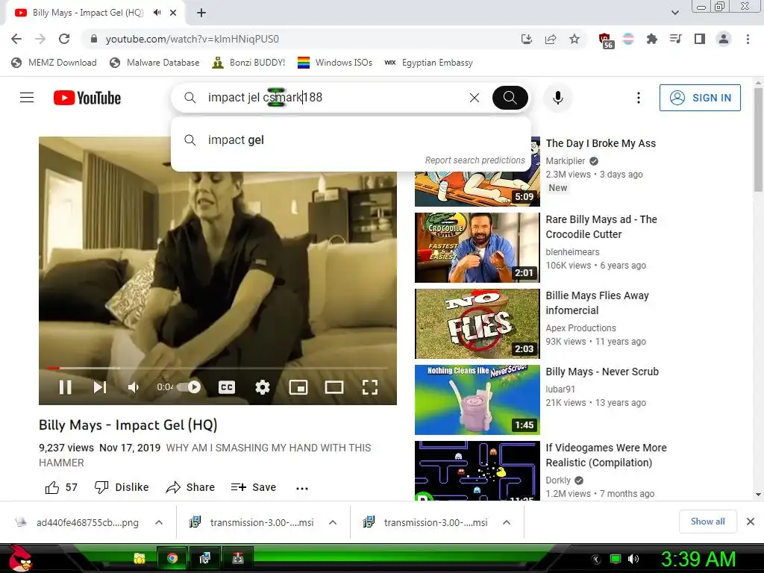Open Bonzi BUDDY! bookmark
Viewport: 764px width, 573px height.
click(x=248, y=63)
